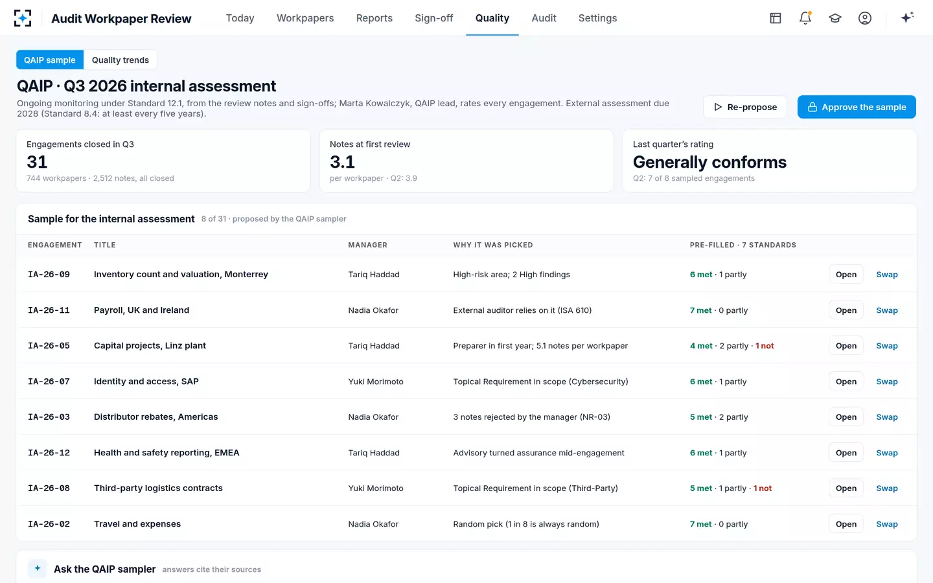Open Third-party logistics contracts engagement

[846, 488]
